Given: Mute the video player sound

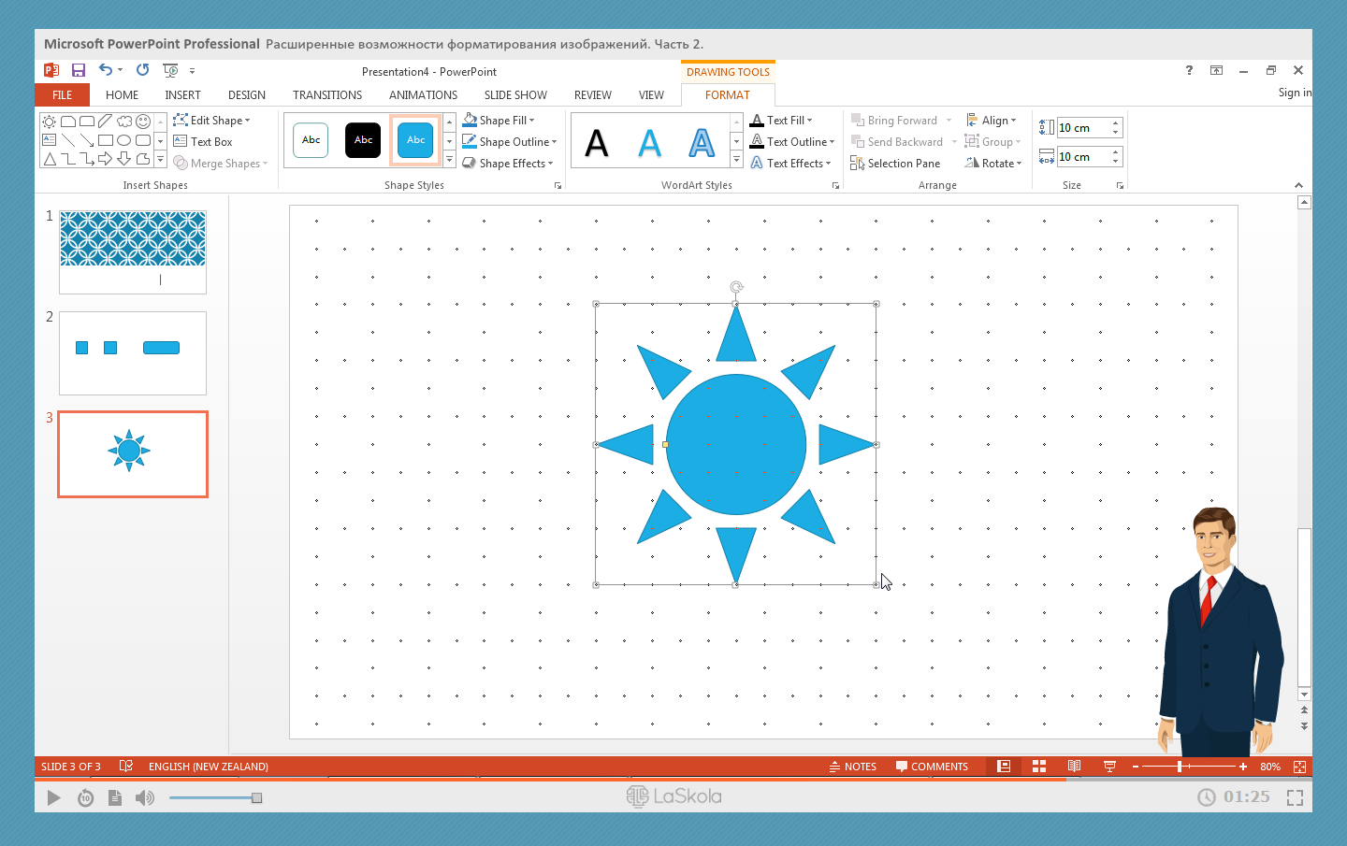Looking at the screenshot, I should pos(144,797).
